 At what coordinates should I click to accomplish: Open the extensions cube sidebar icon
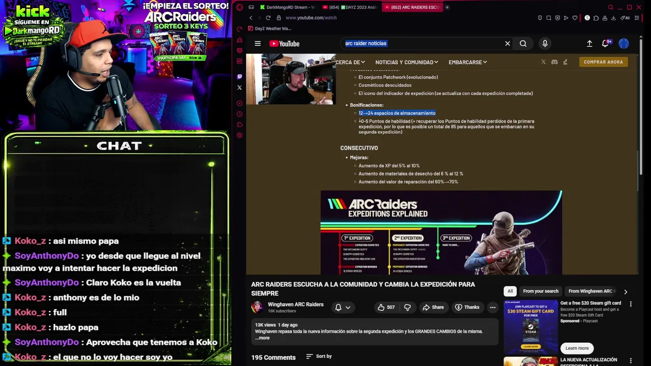tap(240, 125)
